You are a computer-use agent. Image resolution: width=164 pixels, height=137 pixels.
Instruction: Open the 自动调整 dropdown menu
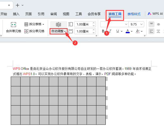[x=59, y=31]
